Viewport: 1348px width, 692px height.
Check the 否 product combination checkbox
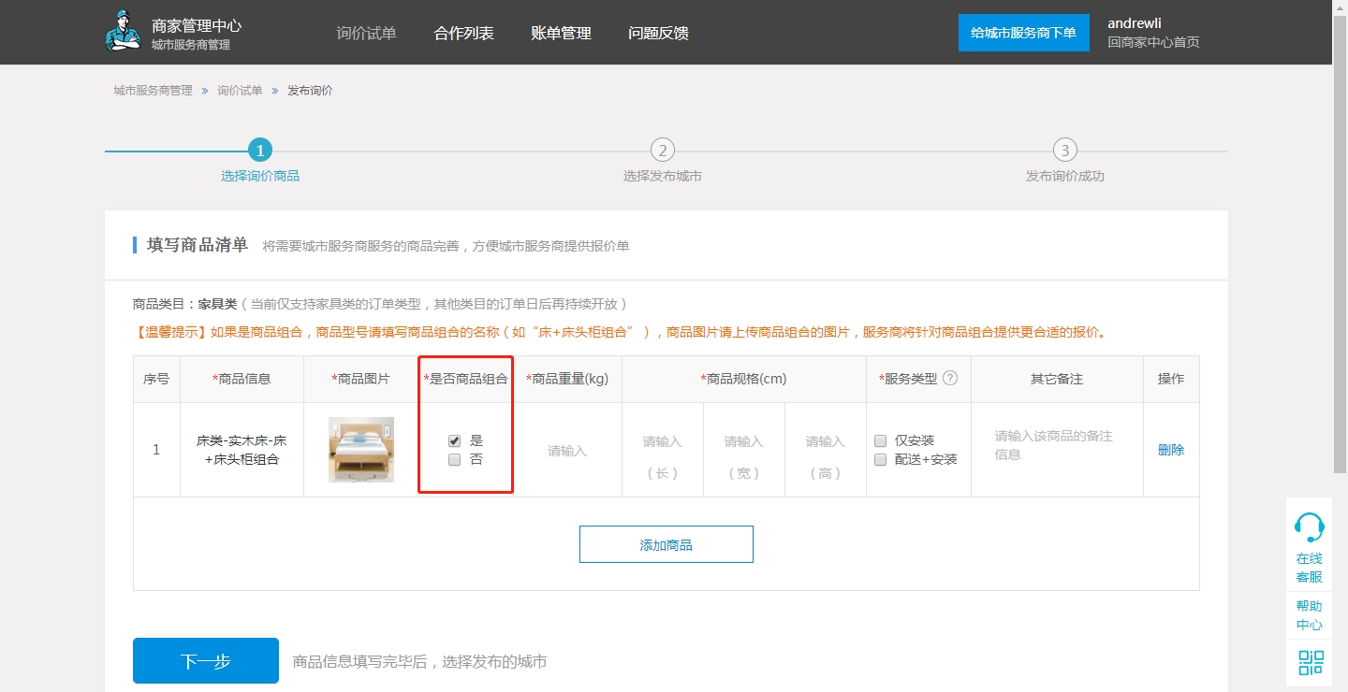pyautogui.click(x=455, y=459)
